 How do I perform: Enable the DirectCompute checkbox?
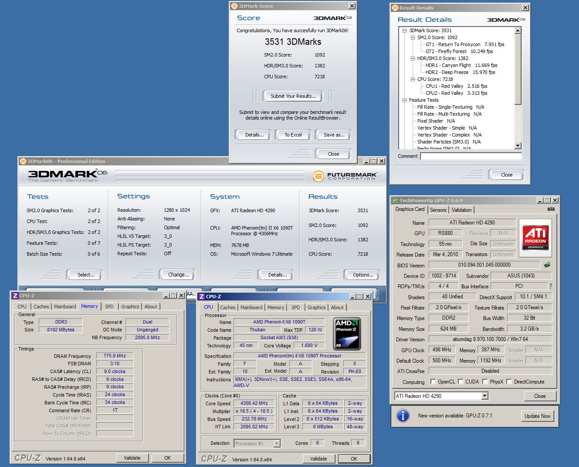[x=509, y=382]
